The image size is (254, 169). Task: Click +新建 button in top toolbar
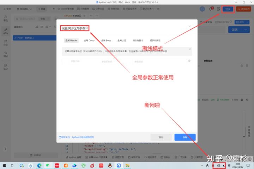click(42, 9)
